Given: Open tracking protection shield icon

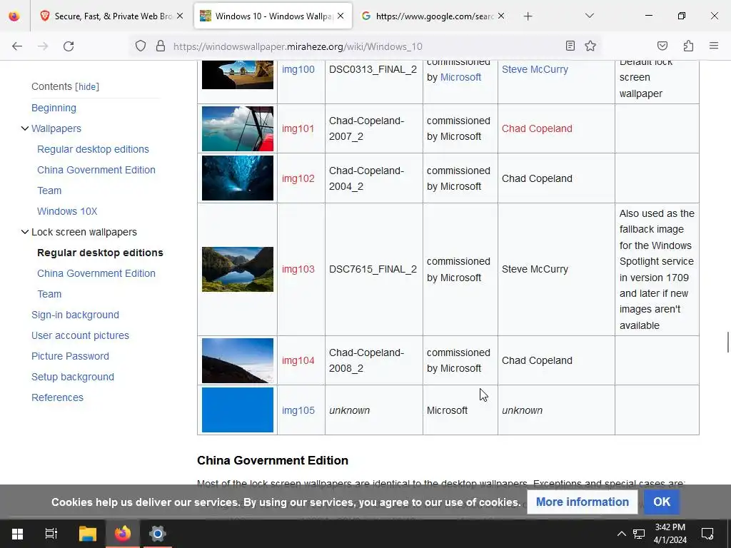Looking at the screenshot, I should (x=141, y=46).
